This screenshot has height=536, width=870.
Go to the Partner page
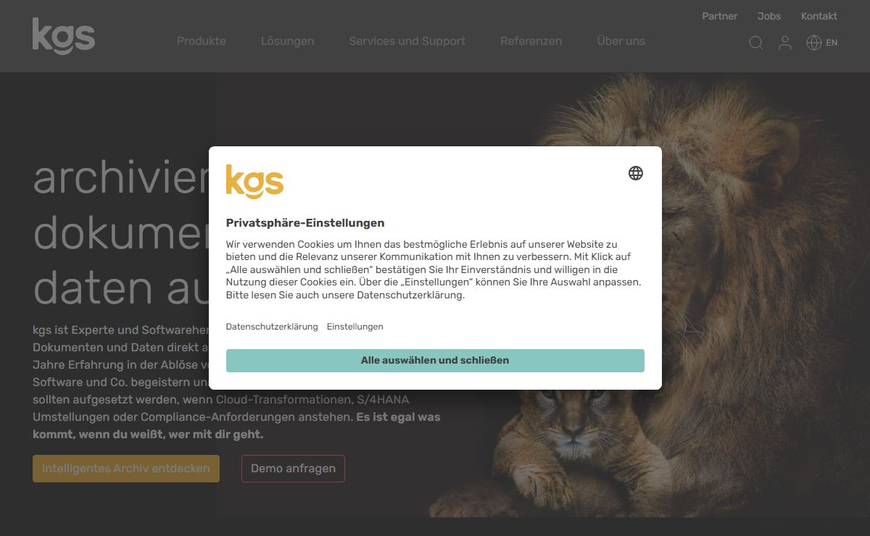coord(720,16)
